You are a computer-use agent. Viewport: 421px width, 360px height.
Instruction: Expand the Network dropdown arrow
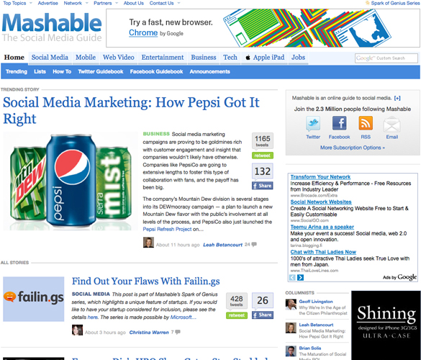(x=87, y=3)
